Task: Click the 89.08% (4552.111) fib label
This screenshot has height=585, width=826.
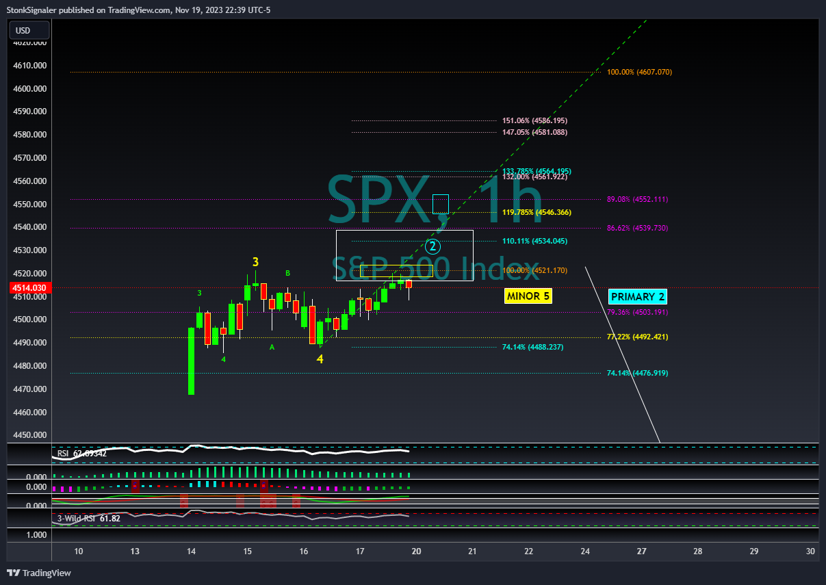Action: (637, 200)
